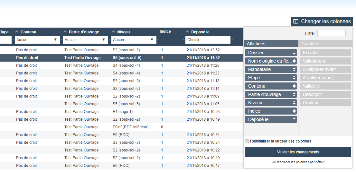Select the Validateurs hidden column item
The image size is (356, 172).
point(325,61)
